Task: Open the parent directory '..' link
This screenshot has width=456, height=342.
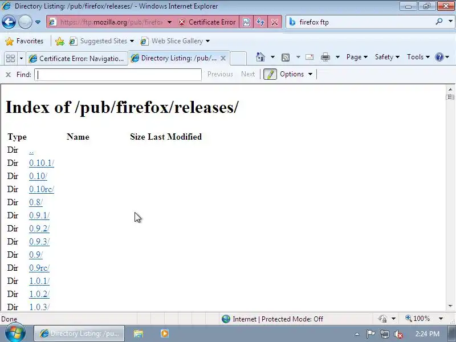Action: pos(31,150)
